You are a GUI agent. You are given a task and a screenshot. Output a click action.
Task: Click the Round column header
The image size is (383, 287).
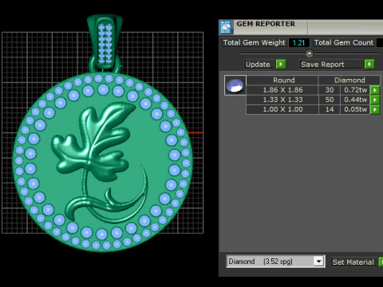(x=282, y=81)
